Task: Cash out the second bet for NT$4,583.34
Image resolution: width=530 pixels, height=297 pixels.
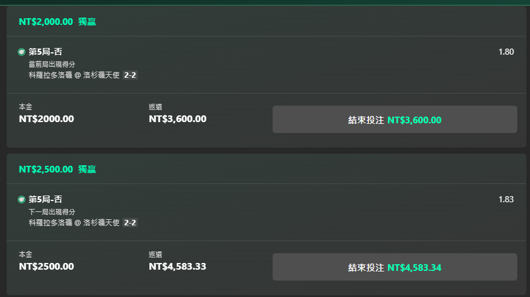Action: tap(395, 267)
